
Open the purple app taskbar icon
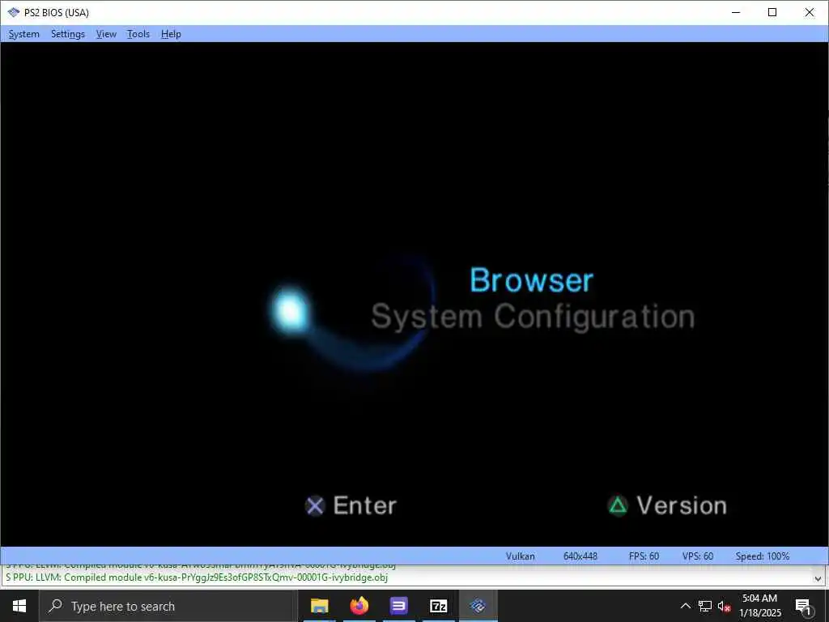pos(398,606)
